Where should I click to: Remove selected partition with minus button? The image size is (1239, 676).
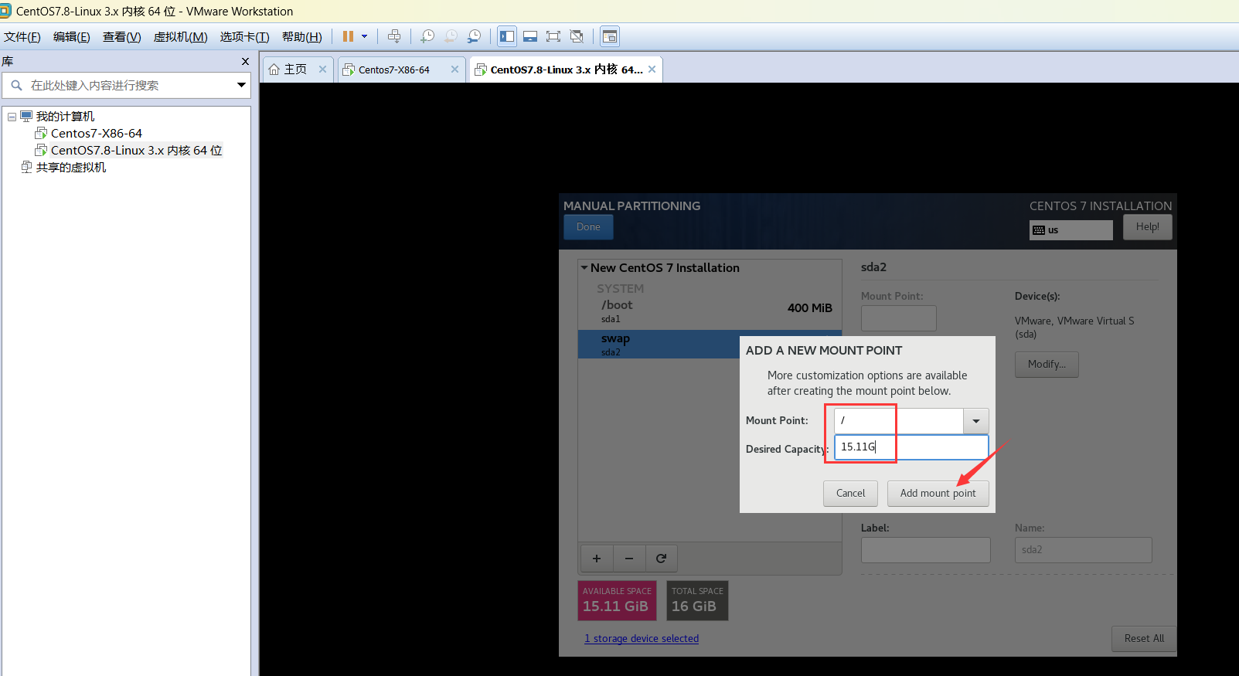(629, 559)
